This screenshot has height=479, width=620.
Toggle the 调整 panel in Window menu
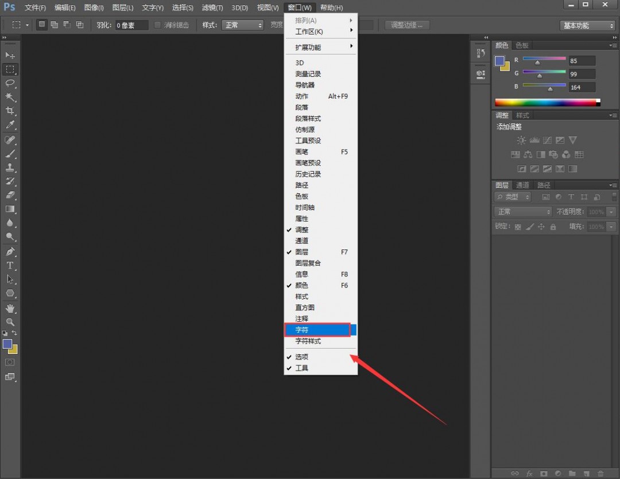302,229
